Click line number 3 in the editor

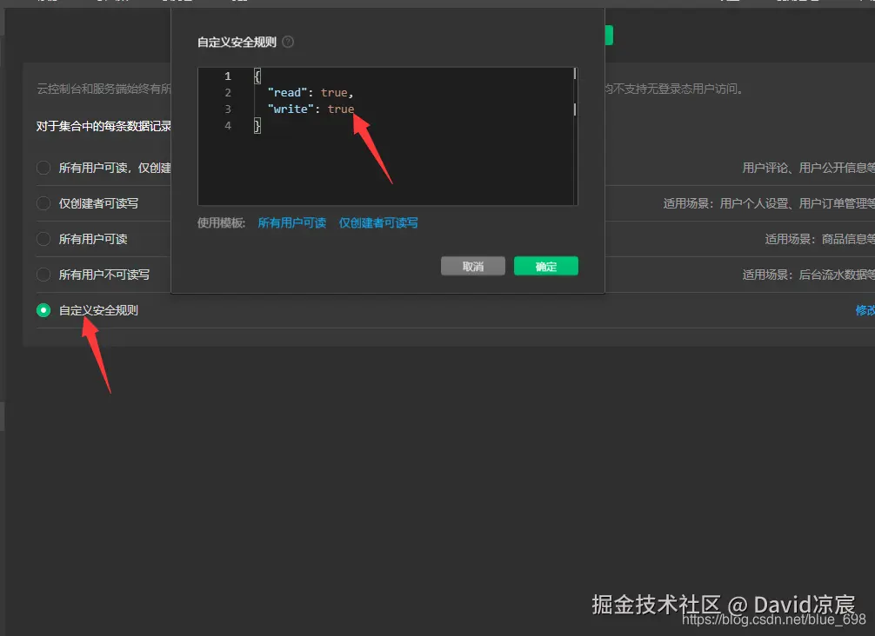[227, 109]
